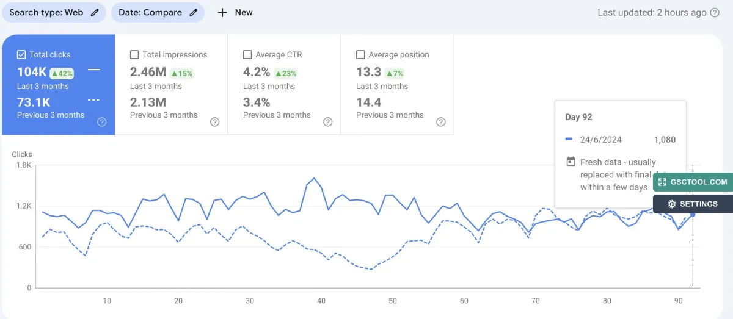
Task: Open help icon in Average CTR card
Action: click(x=328, y=122)
